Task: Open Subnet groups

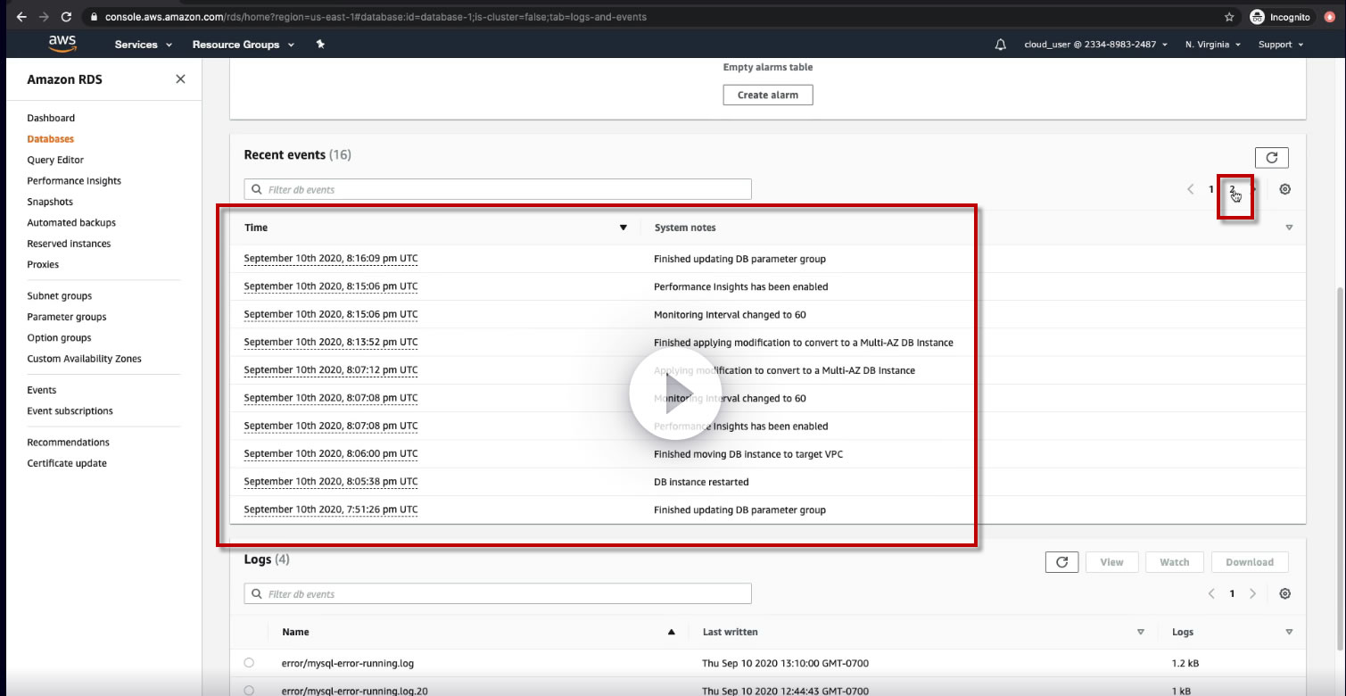Action: tap(60, 296)
